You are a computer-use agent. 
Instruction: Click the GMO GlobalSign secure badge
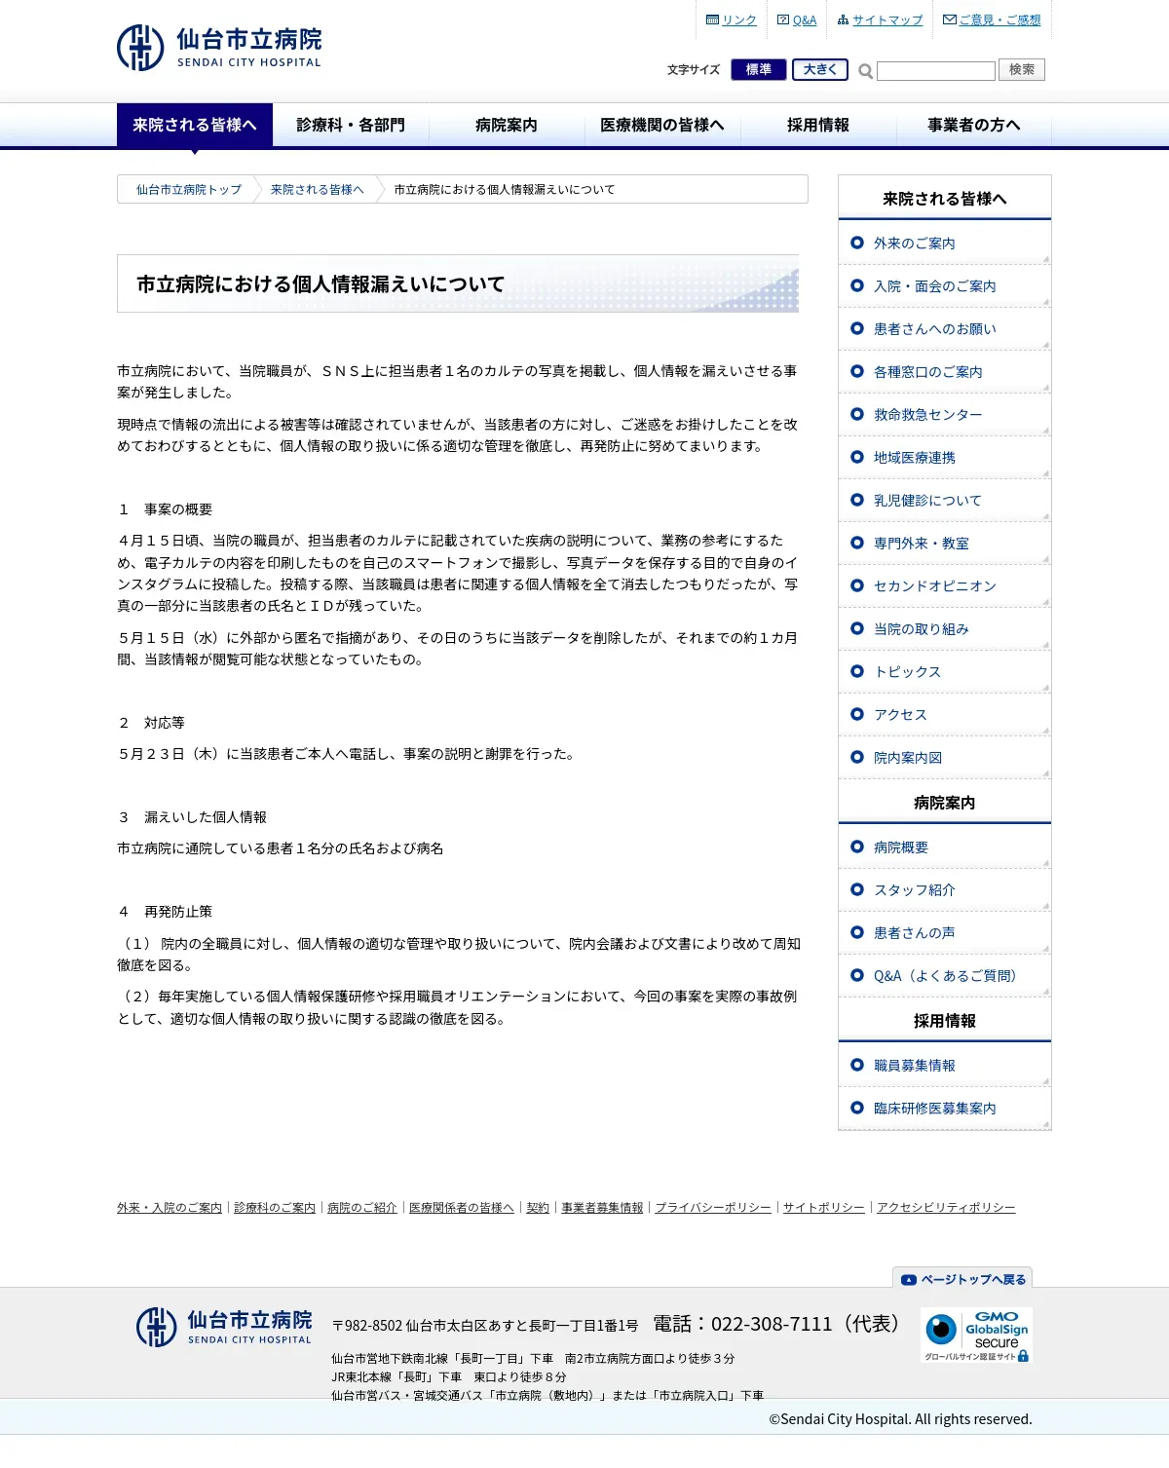(976, 1335)
